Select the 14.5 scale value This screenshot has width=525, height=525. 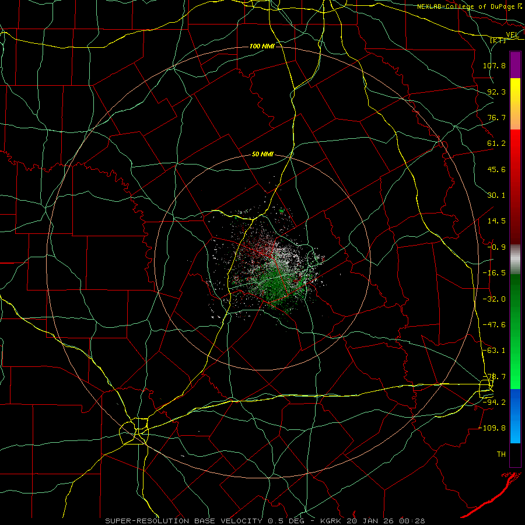pos(496,221)
